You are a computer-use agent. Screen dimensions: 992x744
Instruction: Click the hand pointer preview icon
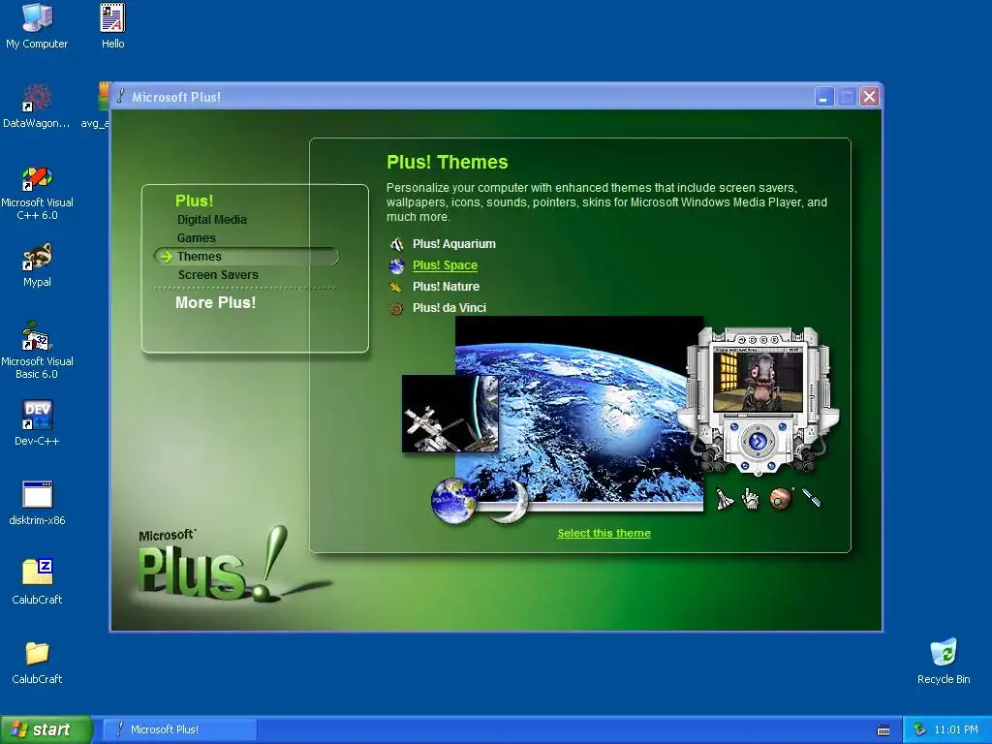[751, 499]
